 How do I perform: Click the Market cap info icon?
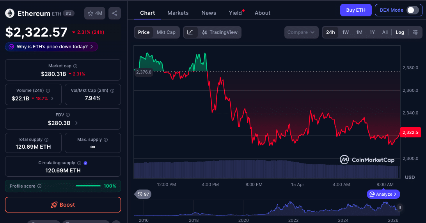point(75,66)
